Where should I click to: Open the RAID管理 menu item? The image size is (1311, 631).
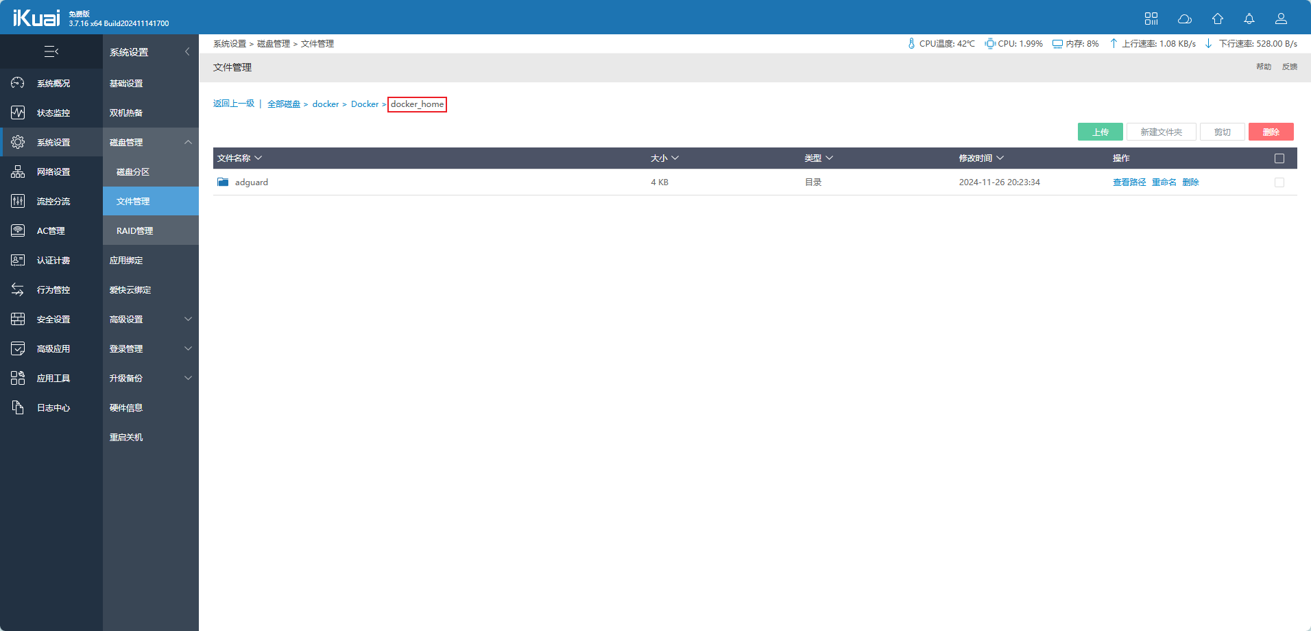[x=135, y=231]
